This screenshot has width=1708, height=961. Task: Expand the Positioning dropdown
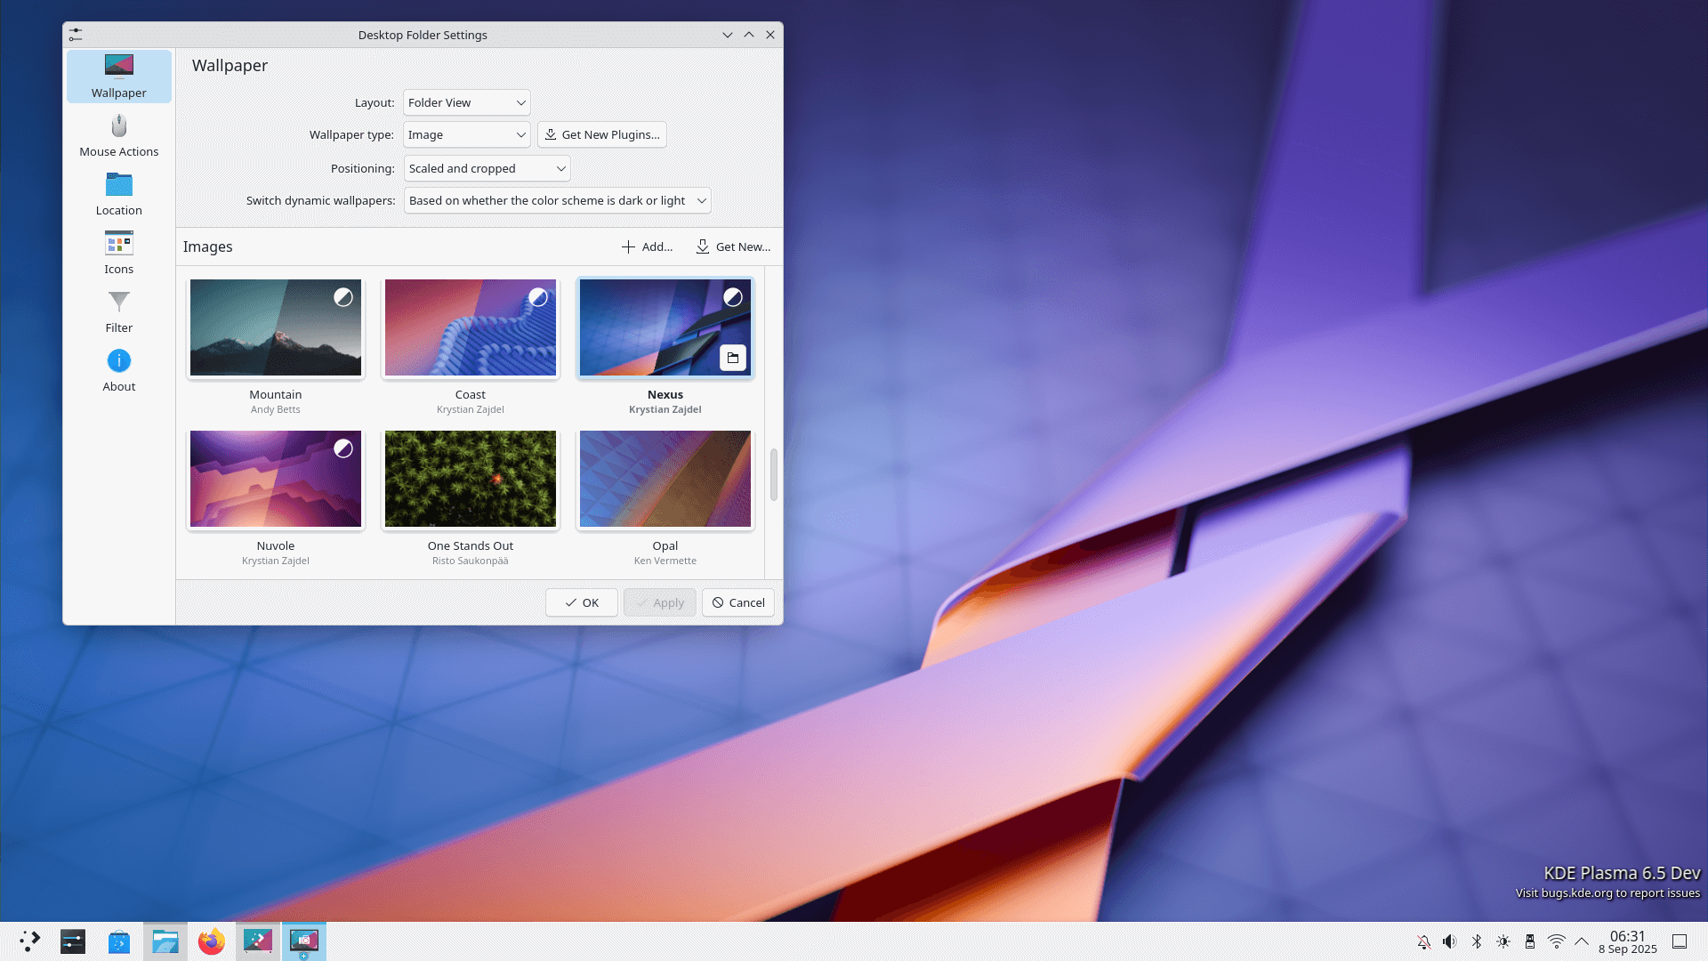tap(487, 168)
